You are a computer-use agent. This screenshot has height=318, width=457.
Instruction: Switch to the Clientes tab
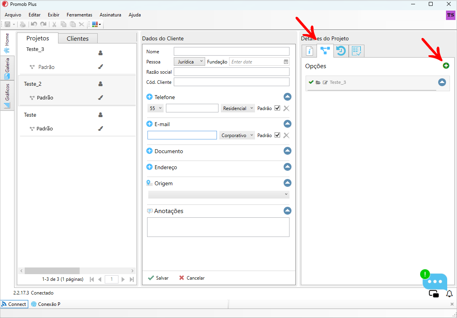tap(78, 38)
